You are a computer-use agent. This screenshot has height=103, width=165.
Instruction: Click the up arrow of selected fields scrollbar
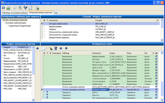coord(162,53)
